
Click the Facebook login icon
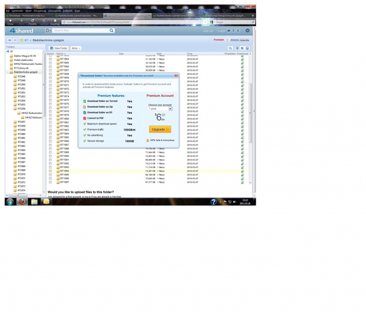click(x=233, y=31)
